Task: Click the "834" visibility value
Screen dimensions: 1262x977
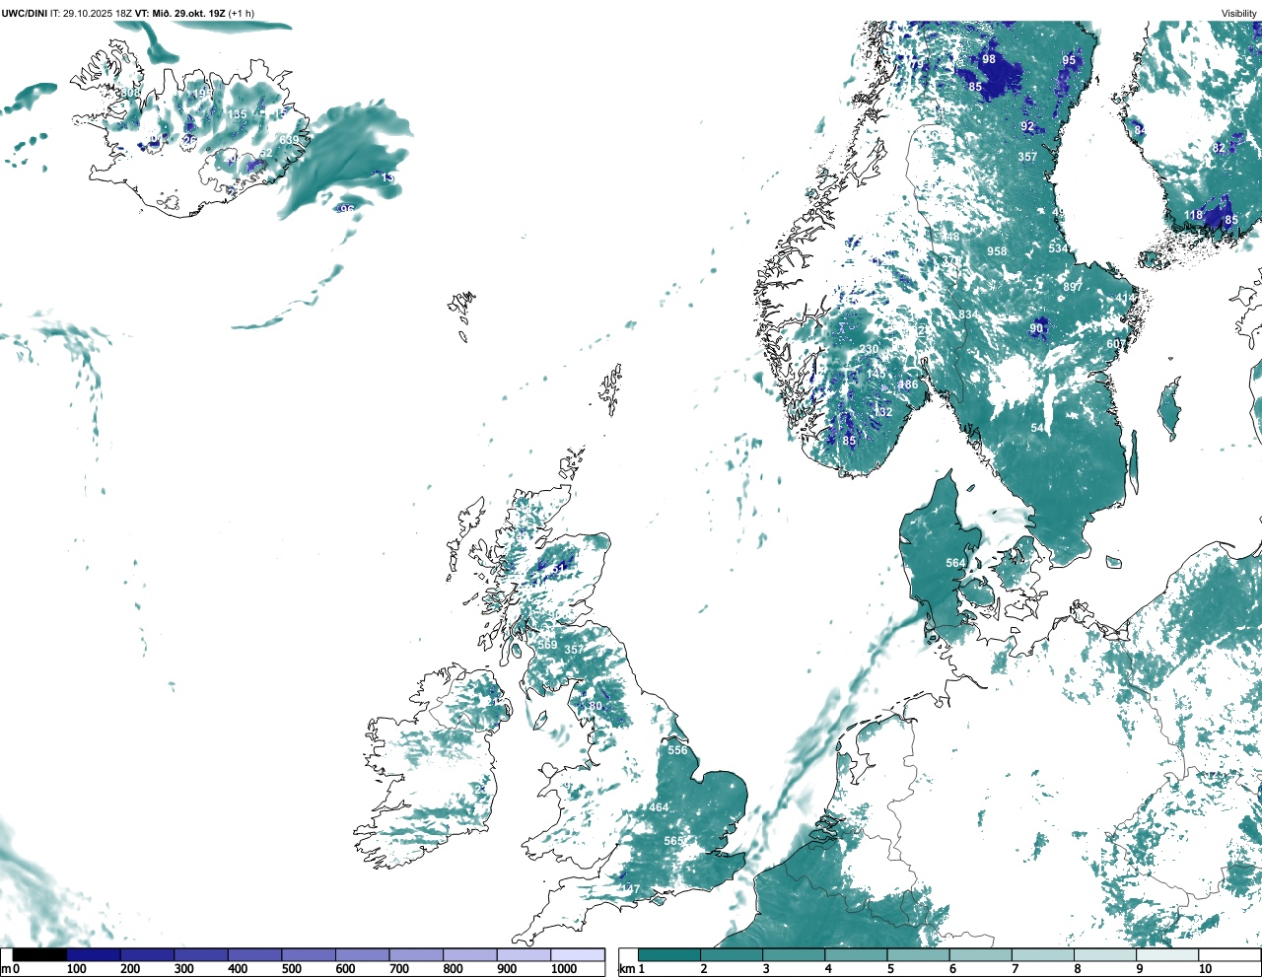Action: 969,314
